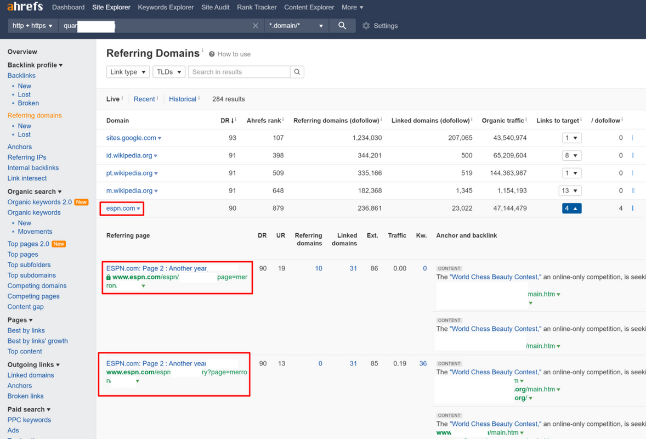Open Top subfolders
The image size is (646, 439).
coord(29,264)
